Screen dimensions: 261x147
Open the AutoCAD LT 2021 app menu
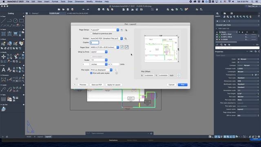click(15, 2)
